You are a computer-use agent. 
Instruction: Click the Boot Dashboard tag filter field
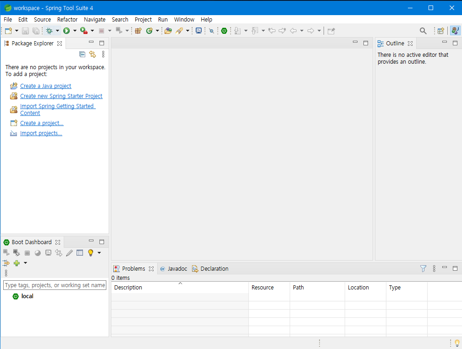(x=55, y=285)
